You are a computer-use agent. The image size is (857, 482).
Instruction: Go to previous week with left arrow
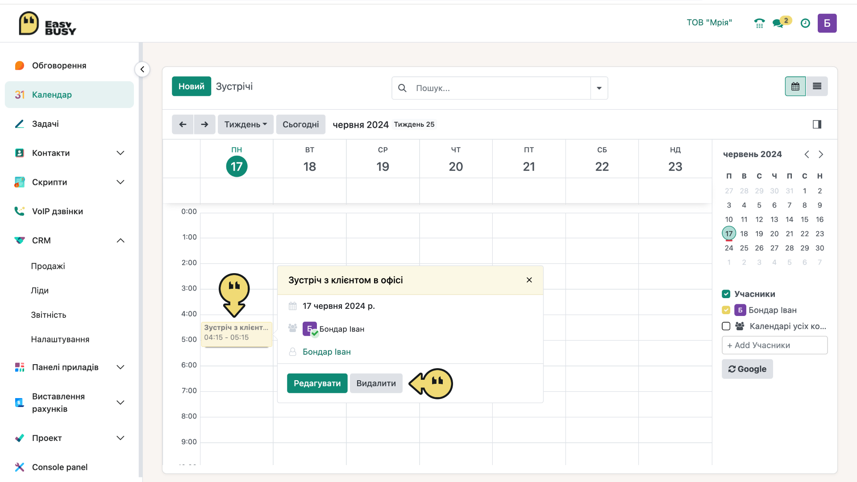(x=183, y=125)
